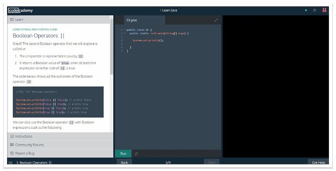Collapse fold arrow on line 1

click(x=125, y=30)
